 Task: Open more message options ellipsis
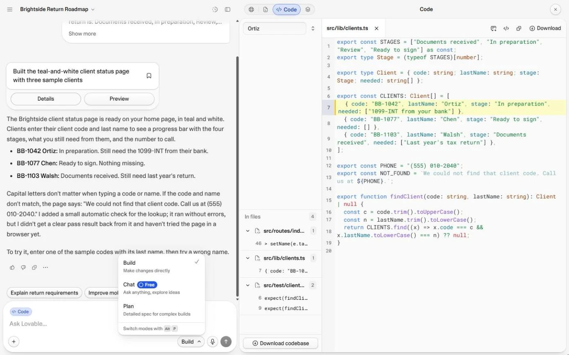click(x=45, y=267)
